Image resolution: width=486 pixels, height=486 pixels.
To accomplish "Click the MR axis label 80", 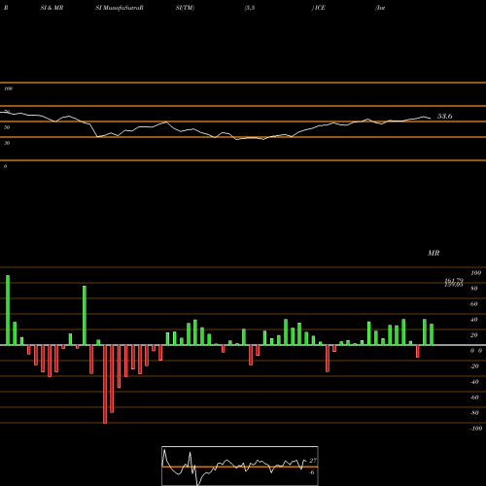I will coord(474,289).
